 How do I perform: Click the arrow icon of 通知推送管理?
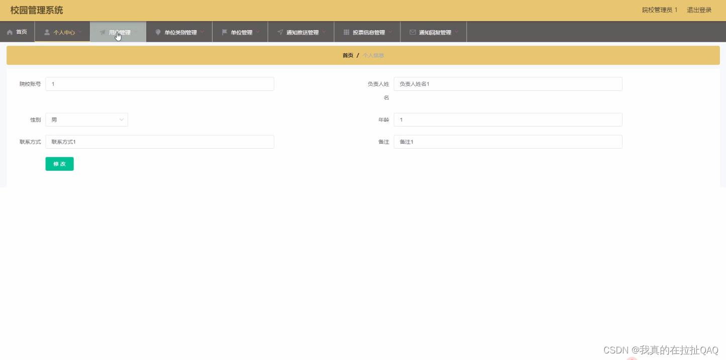click(x=280, y=32)
